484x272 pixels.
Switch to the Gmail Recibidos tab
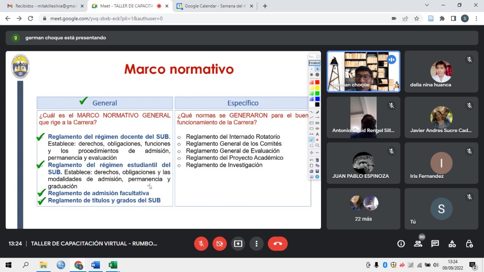click(x=45, y=6)
